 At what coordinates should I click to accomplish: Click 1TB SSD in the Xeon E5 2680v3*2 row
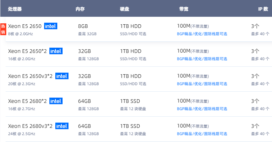(x=130, y=126)
